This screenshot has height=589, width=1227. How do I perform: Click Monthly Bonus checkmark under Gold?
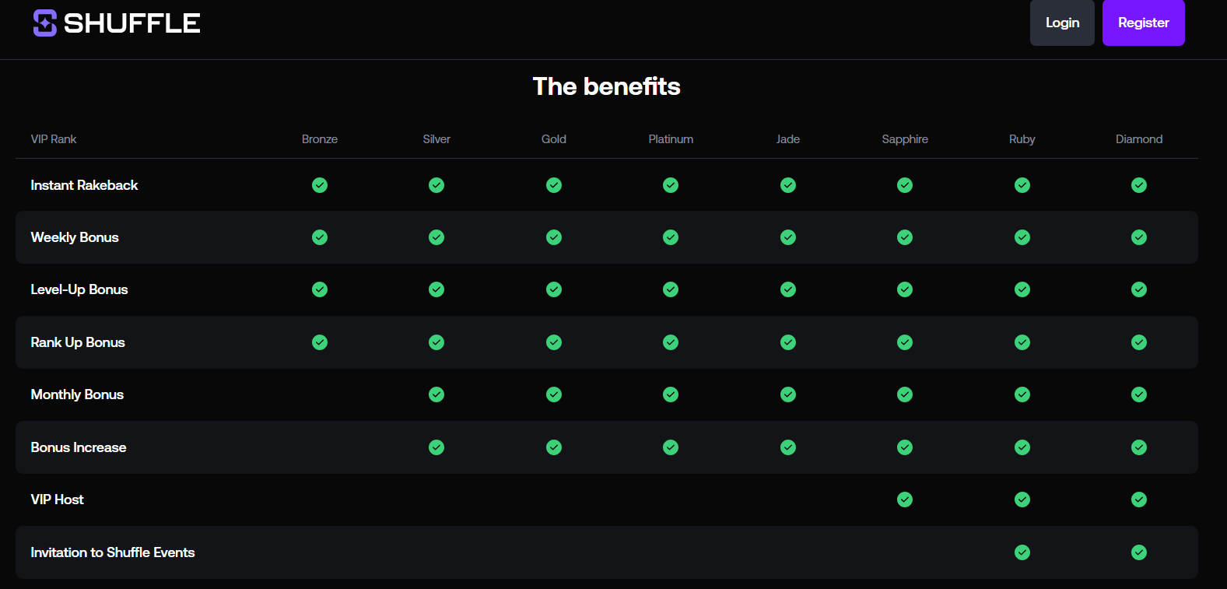(x=554, y=394)
